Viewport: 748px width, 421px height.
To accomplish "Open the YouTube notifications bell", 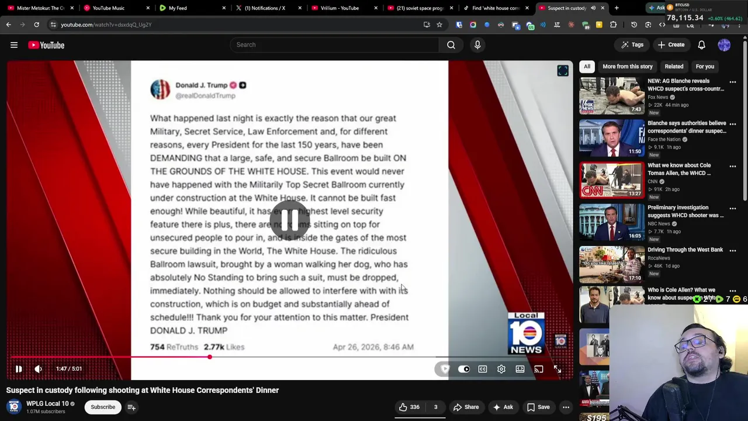I will [x=701, y=45].
